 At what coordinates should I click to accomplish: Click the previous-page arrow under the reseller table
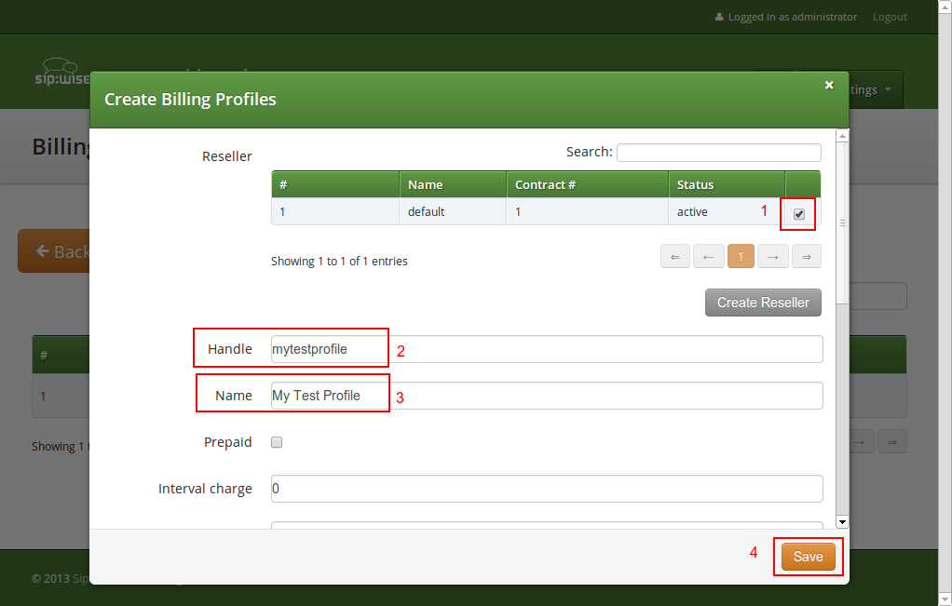tap(708, 255)
